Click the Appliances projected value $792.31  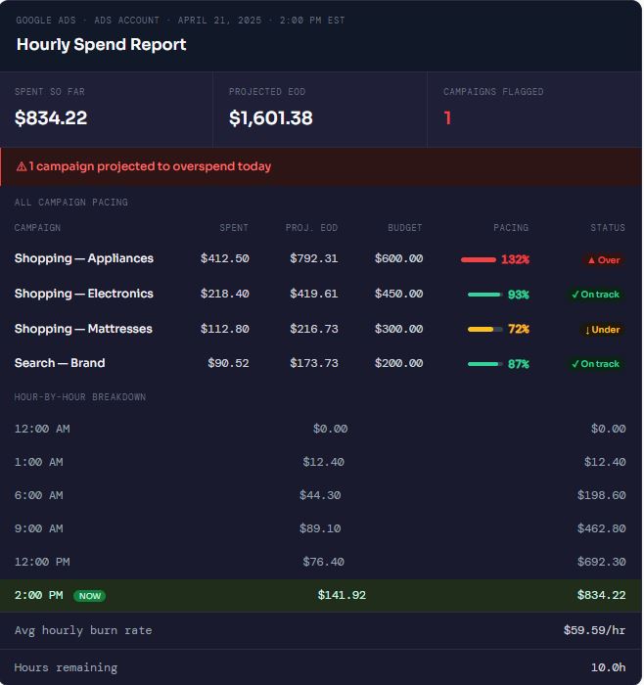tap(314, 258)
